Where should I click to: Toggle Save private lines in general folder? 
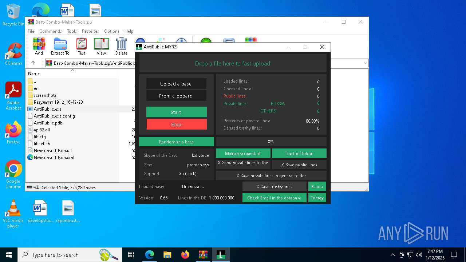(271, 176)
